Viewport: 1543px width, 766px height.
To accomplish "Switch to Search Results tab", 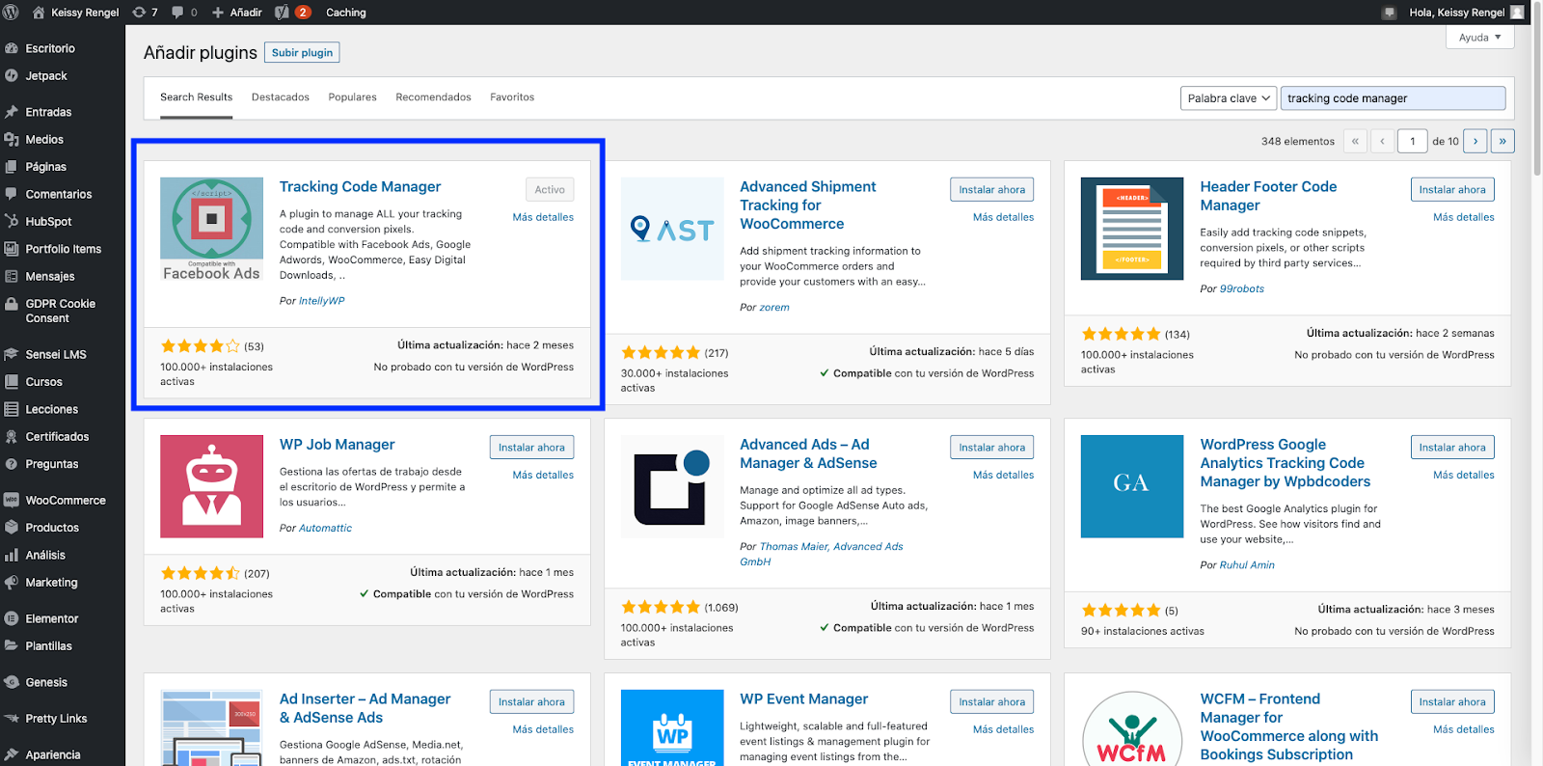I will pyautogui.click(x=196, y=97).
